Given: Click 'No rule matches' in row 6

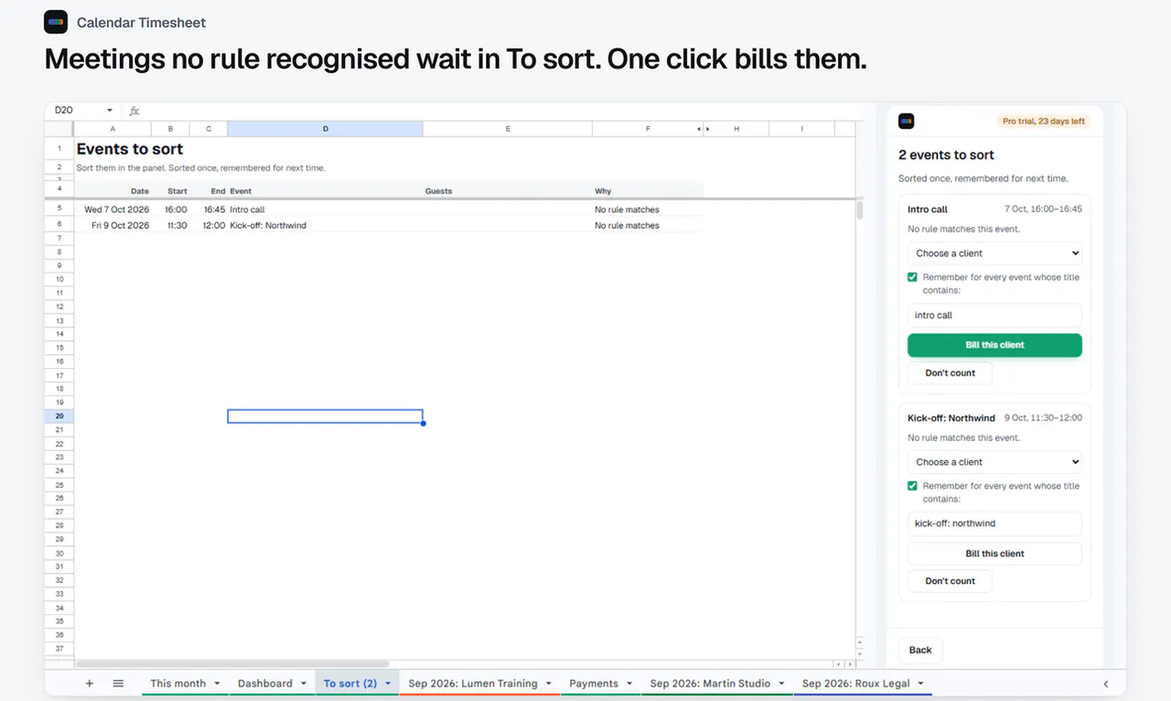Looking at the screenshot, I should click(627, 225).
